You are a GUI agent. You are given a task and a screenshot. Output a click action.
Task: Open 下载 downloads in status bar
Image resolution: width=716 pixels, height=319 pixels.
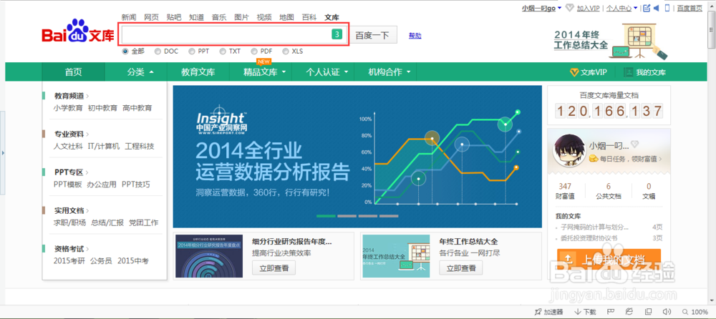[x=584, y=312]
